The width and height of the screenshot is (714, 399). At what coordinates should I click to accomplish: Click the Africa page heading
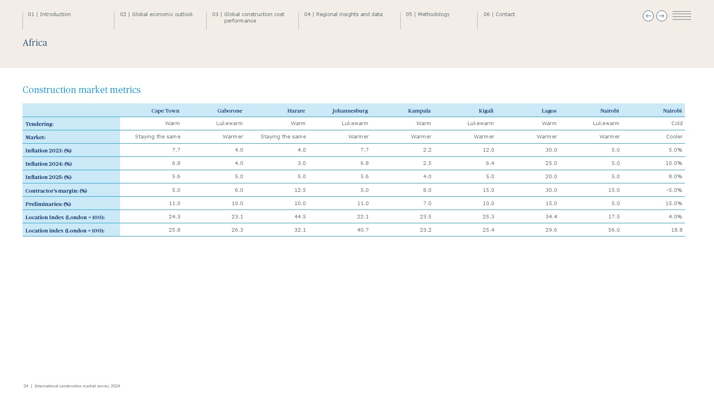35,43
